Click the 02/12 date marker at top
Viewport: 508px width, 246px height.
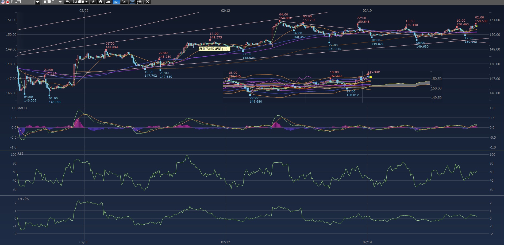pos(225,11)
